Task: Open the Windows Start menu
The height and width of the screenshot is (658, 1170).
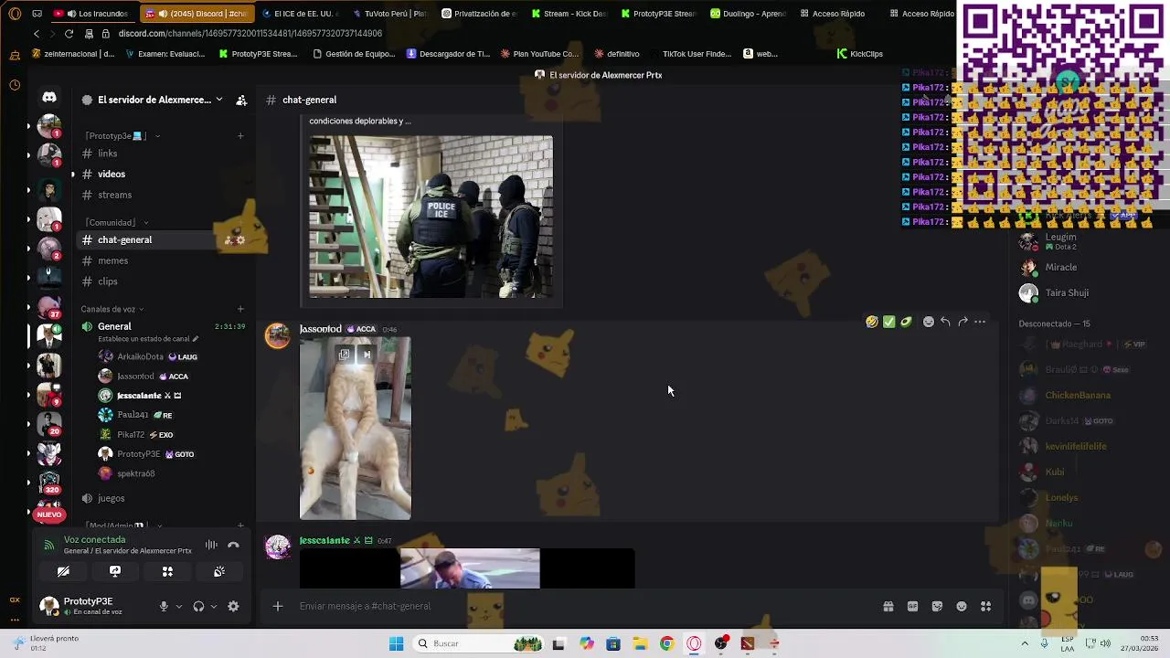Action: 396,643
